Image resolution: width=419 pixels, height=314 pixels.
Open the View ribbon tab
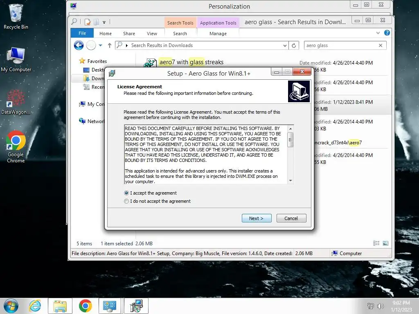152,34
